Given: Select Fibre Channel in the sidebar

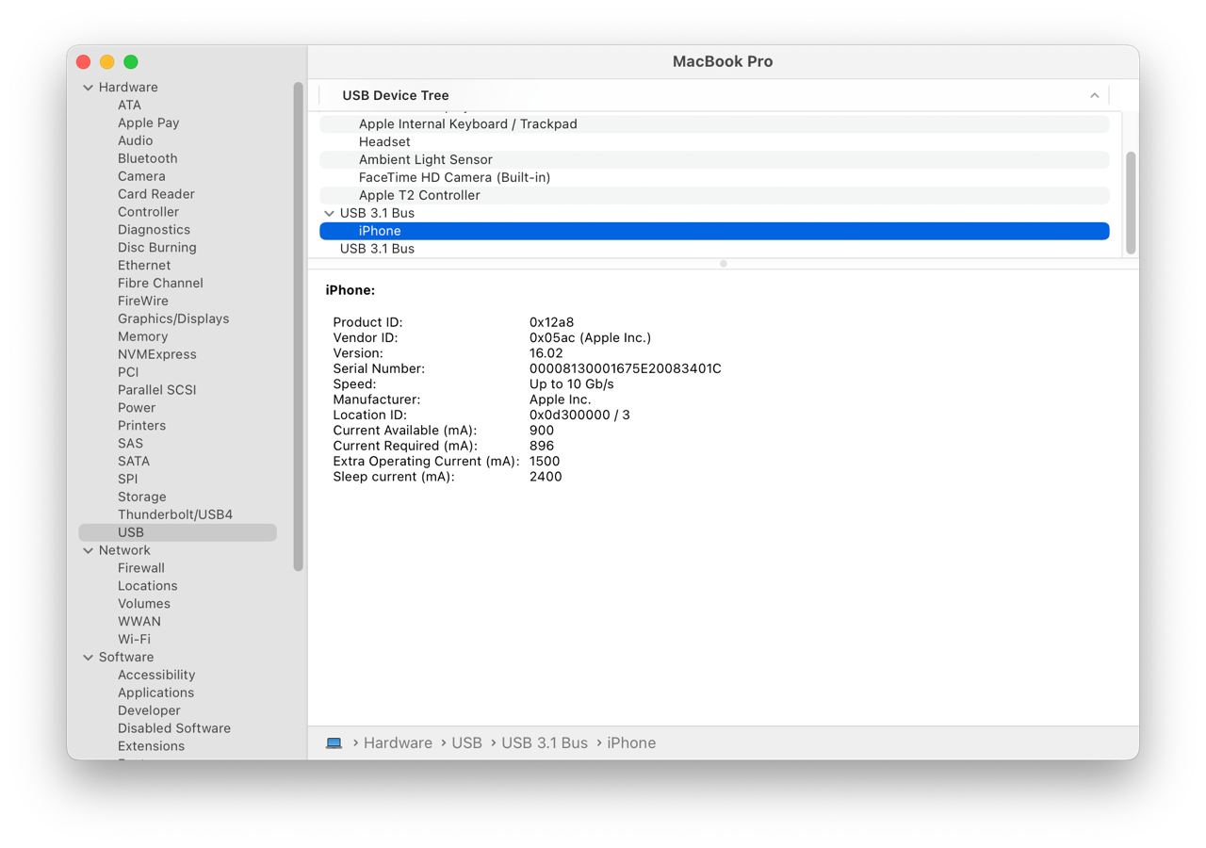Looking at the screenshot, I should pos(160,284).
